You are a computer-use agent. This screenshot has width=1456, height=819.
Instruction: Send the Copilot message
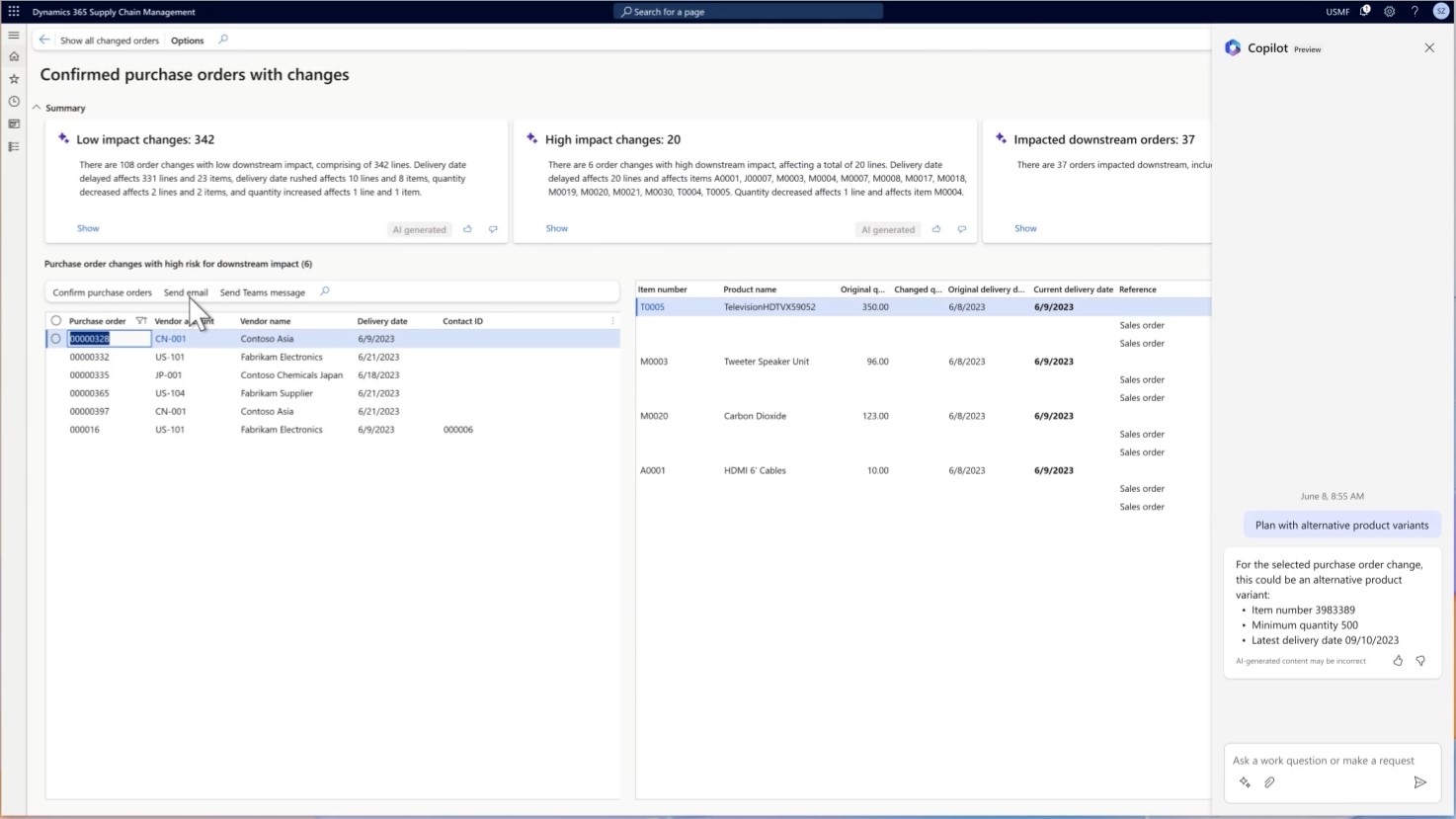[1419, 782]
